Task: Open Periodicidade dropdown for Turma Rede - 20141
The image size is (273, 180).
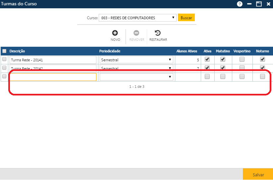Action: [136, 60]
